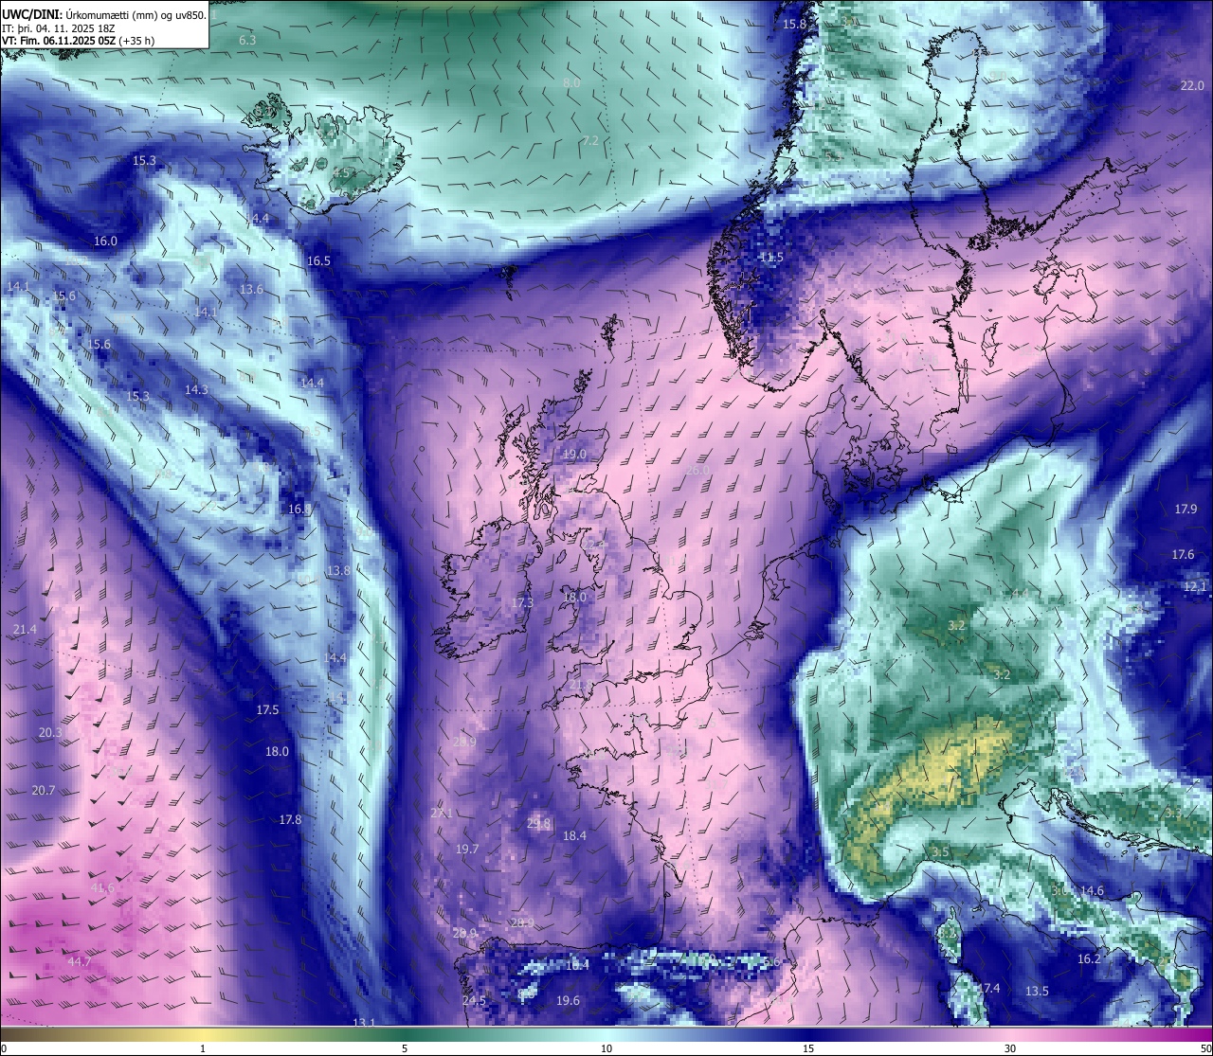Click the 17.3 value over Ireland

coord(522,602)
